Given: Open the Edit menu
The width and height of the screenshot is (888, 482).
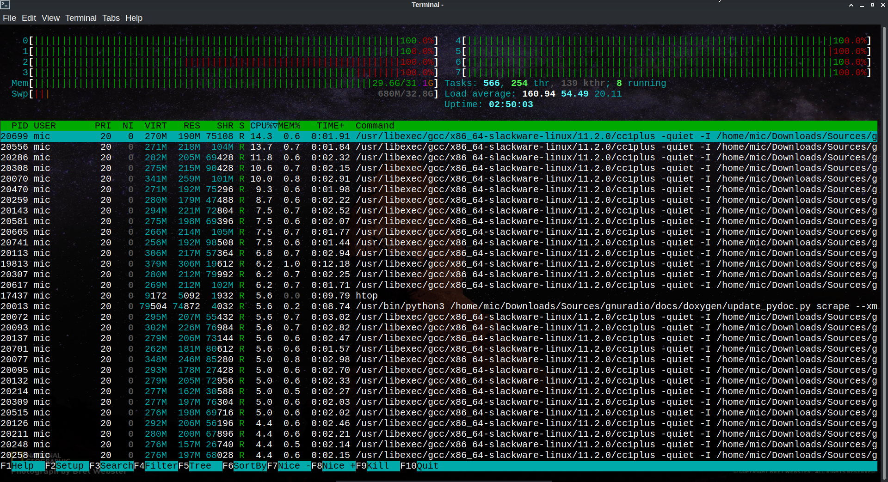Looking at the screenshot, I should pos(29,18).
